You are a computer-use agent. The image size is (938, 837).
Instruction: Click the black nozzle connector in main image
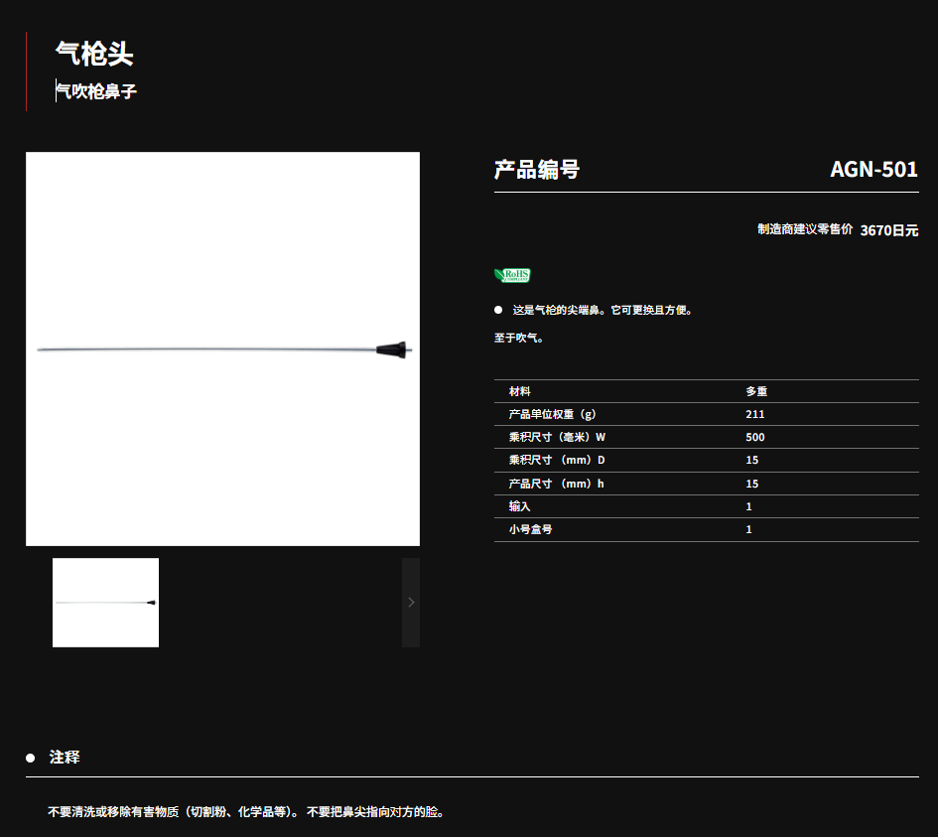pyautogui.click(x=393, y=349)
